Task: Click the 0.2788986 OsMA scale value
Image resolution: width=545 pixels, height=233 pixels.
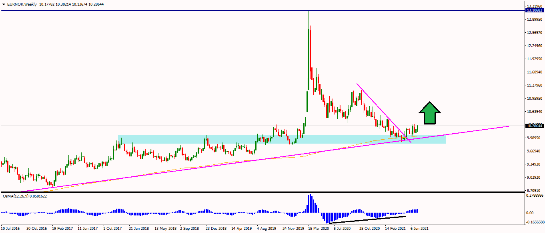Action: pos(535,196)
